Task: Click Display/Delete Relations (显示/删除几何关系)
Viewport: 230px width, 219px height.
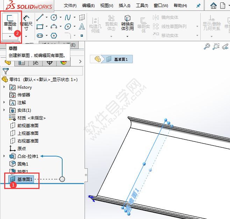Action: point(212,23)
